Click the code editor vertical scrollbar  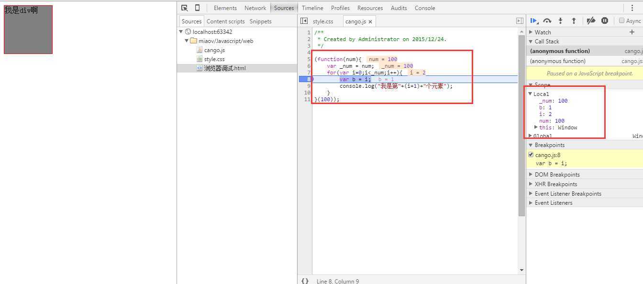tap(521, 126)
